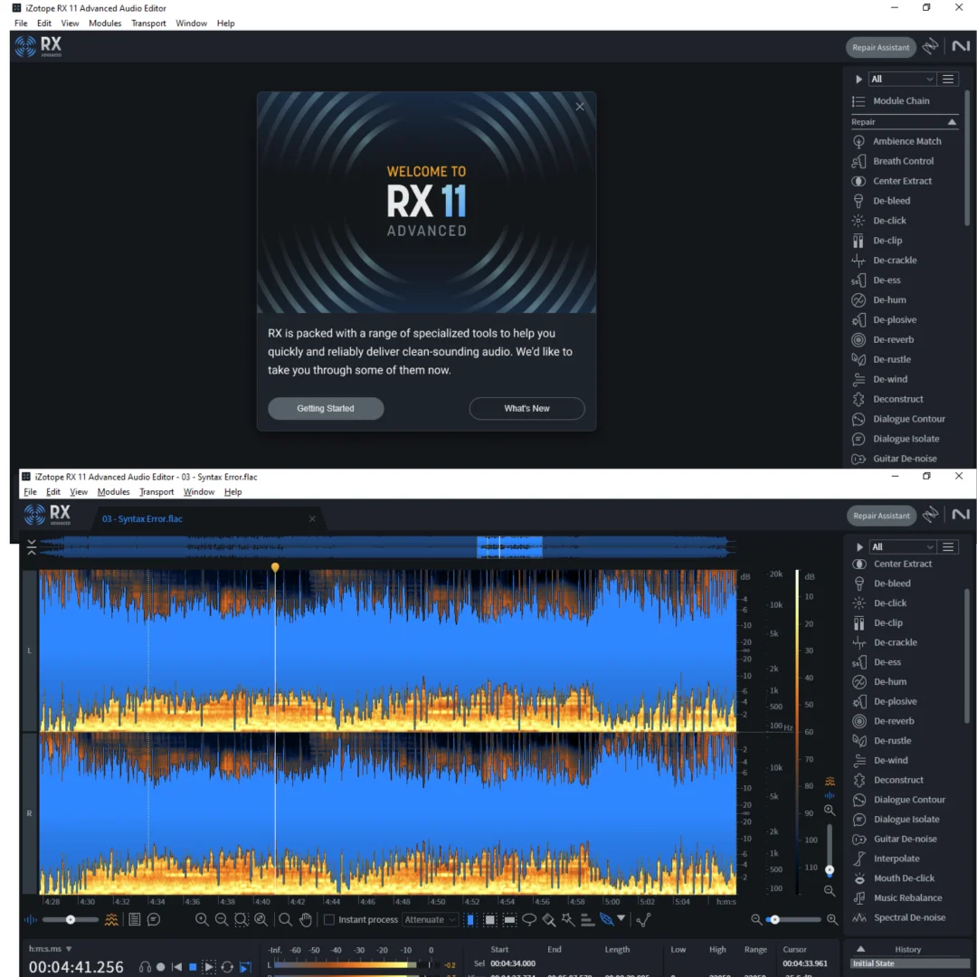
Task: Launch the Music Rebalance module
Action: coord(907,898)
